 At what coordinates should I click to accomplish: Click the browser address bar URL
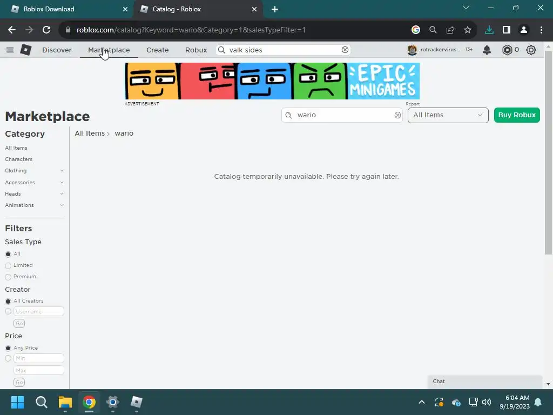[x=191, y=30]
